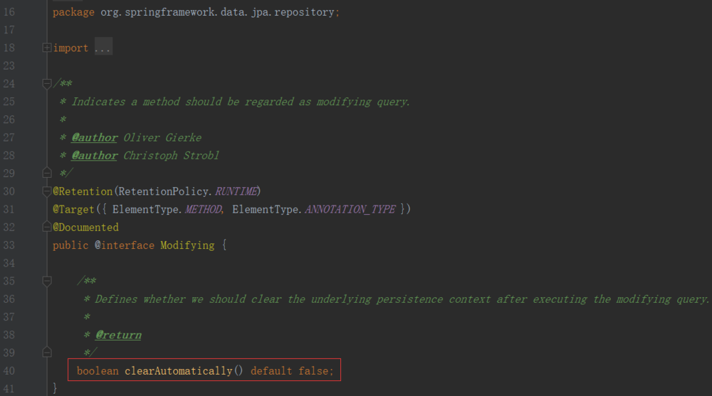Collapse the class Javadoc at line 24
712x396 pixels.
pos(47,84)
